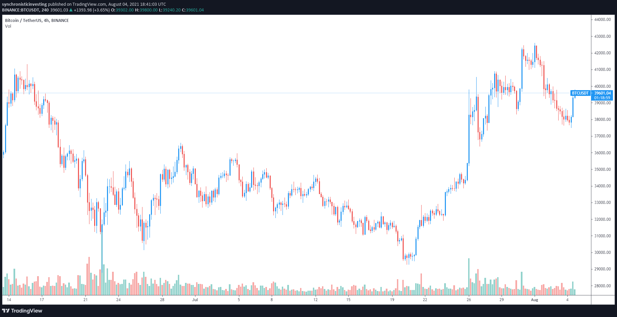Click the 14 date label on time axis
Viewport: 617px width, 317px height.
[x=9, y=299]
